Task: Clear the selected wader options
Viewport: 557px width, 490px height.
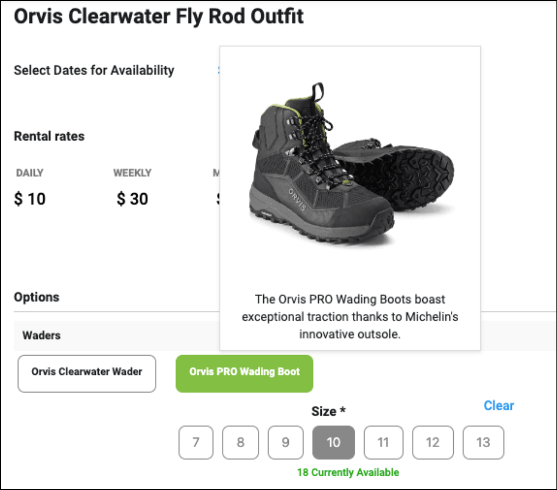Action: tap(498, 405)
